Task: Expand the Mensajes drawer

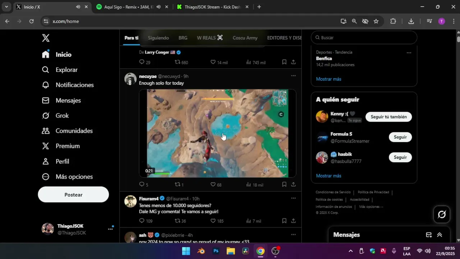Action: [440, 235]
